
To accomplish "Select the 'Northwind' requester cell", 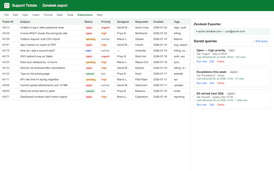I will point(142,33).
